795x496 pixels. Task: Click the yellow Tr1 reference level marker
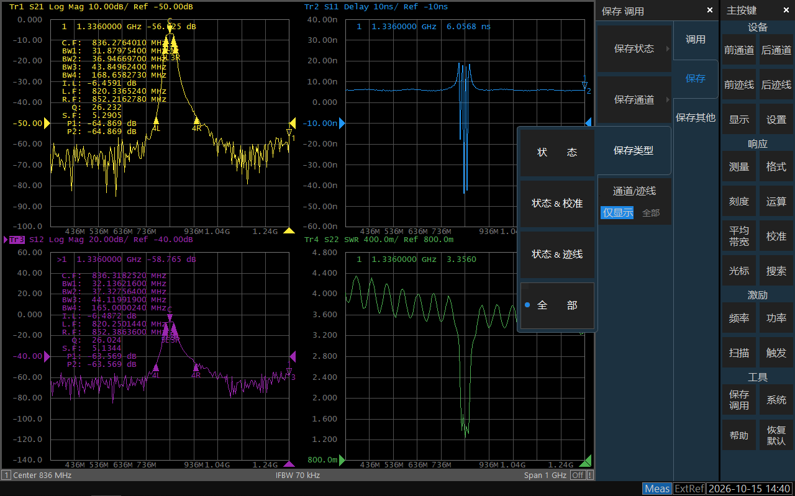coord(47,123)
